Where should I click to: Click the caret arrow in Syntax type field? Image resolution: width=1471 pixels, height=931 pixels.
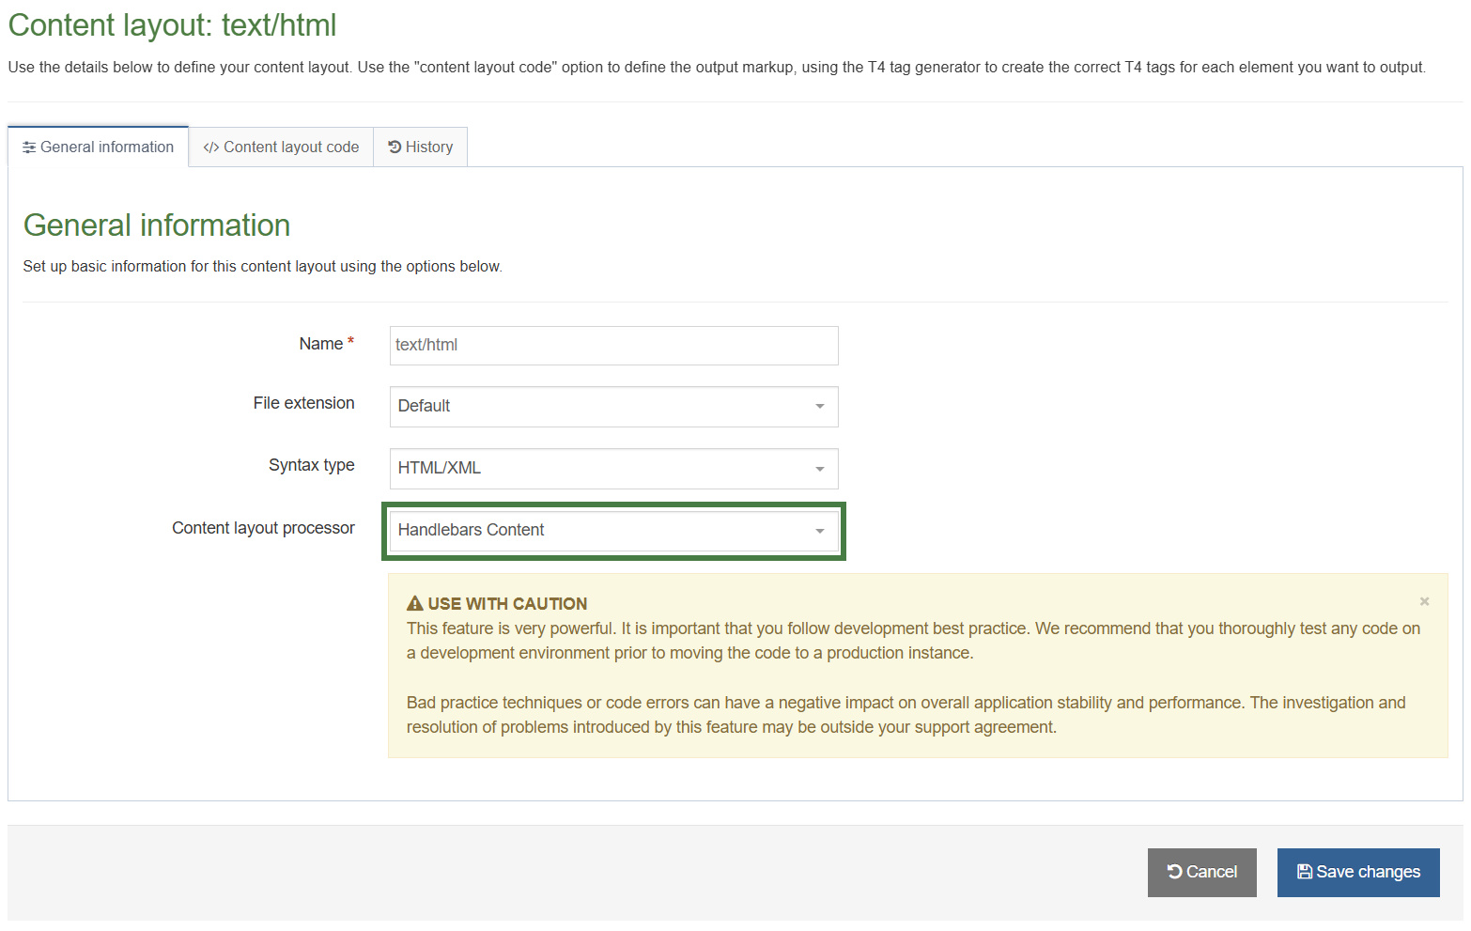819,469
